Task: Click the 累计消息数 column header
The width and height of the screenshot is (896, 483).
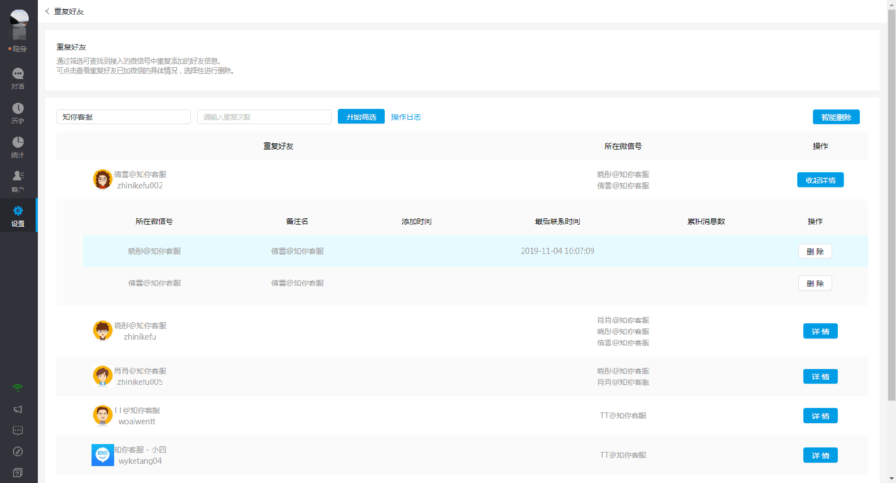Action: [x=706, y=222]
